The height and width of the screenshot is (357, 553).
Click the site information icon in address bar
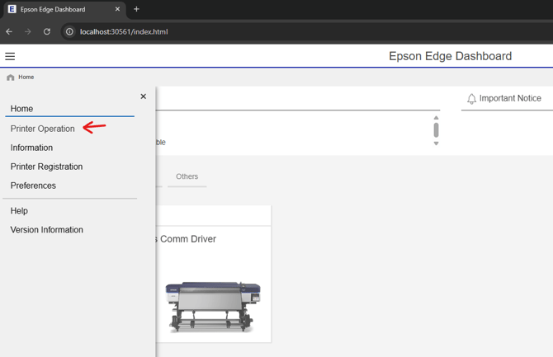(x=69, y=31)
